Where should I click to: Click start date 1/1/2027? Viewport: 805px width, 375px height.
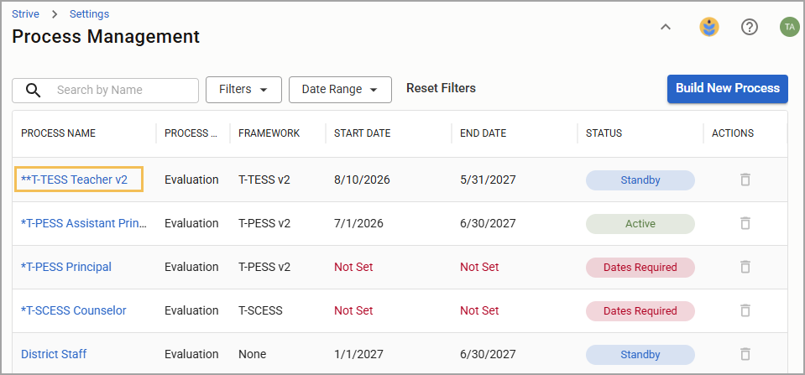[358, 354]
